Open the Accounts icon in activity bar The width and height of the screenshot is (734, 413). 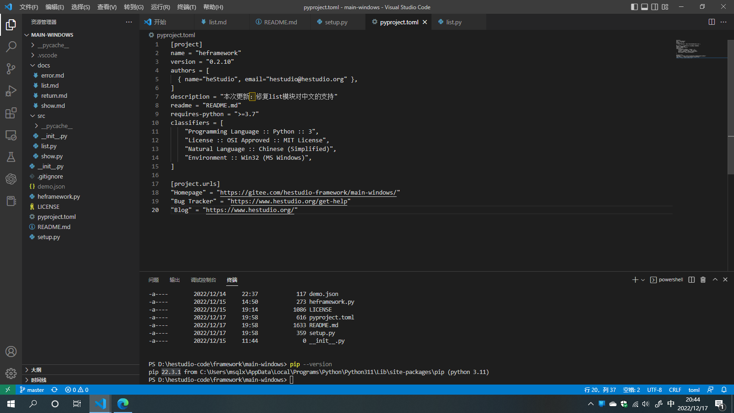11,352
